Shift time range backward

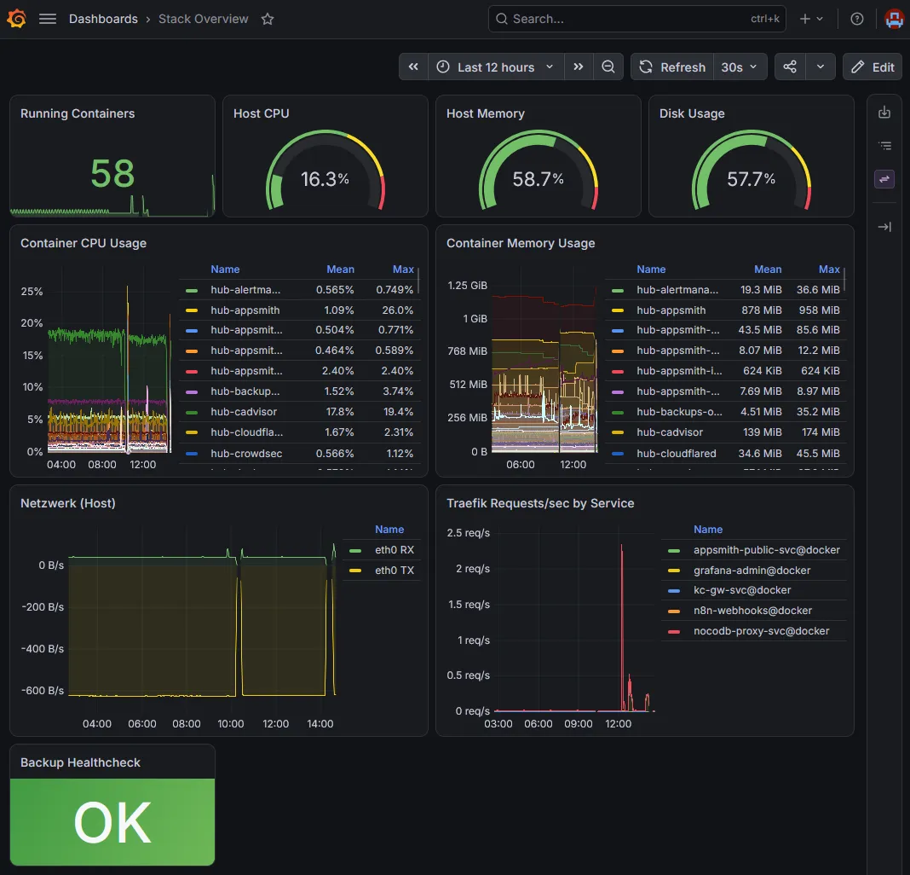(413, 67)
